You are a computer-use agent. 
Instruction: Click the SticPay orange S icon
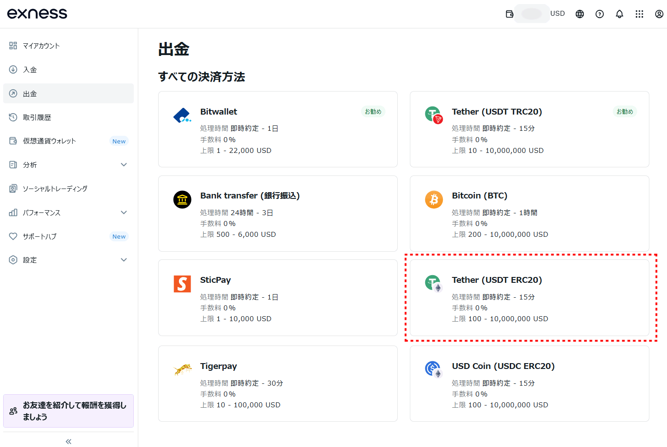coord(182,284)
